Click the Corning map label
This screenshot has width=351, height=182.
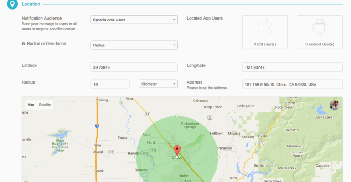pyautogui.click(x=102, y=100)
